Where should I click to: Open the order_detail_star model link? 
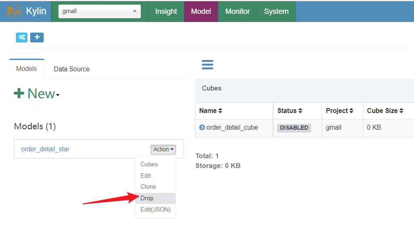(x=45, y=149)
